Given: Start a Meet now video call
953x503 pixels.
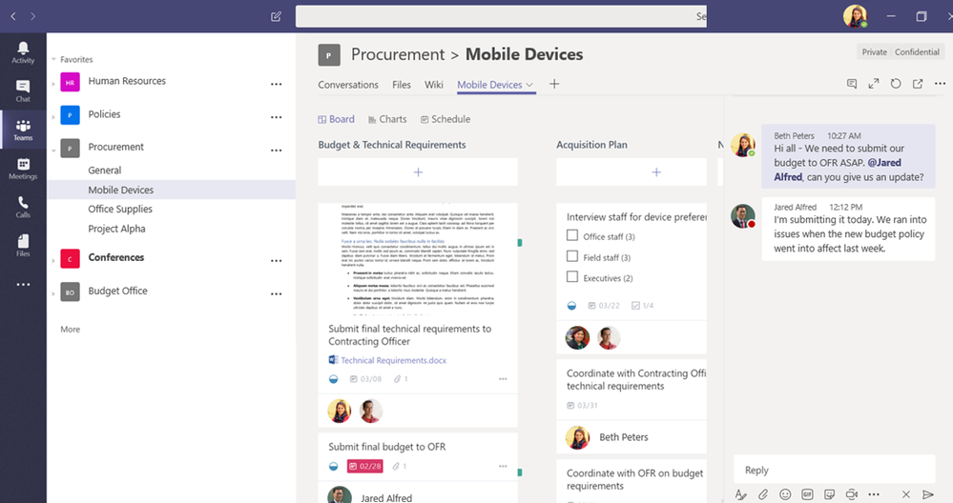Looking at the screenshot, I should 852,494.
